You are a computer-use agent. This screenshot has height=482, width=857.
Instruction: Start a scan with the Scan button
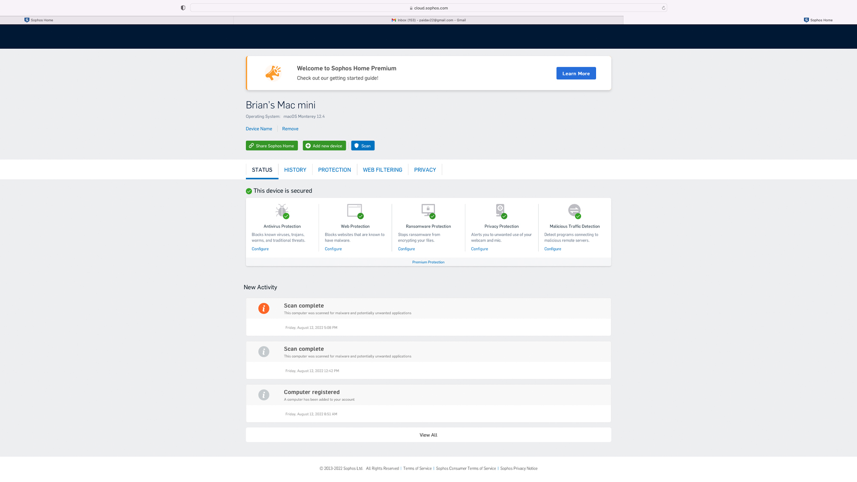pyautogui.click(x=363, y=146)
